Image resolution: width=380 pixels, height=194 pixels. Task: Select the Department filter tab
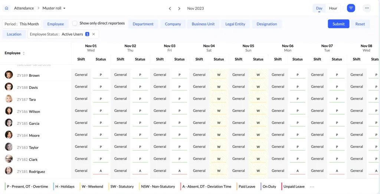click(143, 24)
